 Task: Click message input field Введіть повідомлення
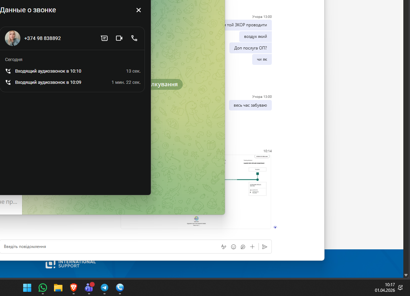(110, 247)
